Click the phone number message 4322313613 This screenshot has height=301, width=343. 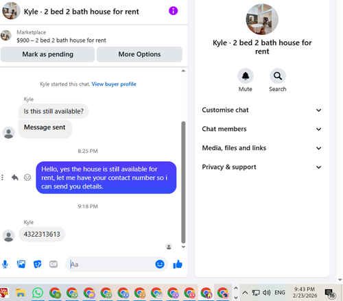[42, 234]
